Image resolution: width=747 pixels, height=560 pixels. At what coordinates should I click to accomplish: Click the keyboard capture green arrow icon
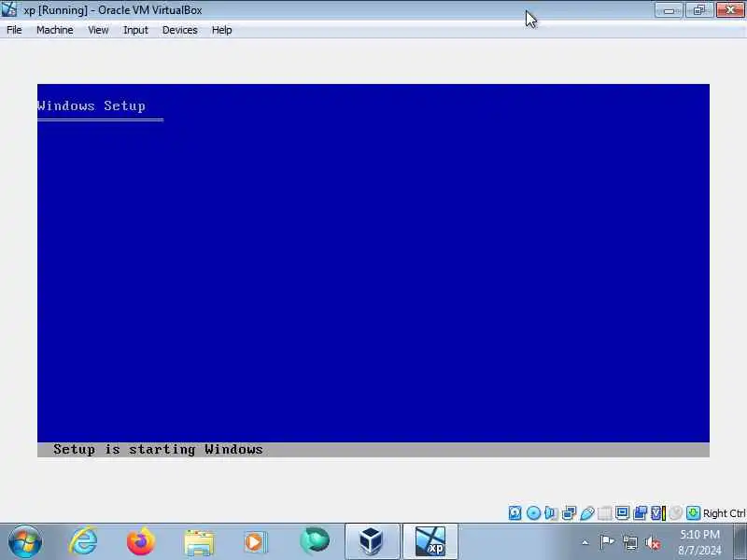pyautogui.click(x=693, y=512)
